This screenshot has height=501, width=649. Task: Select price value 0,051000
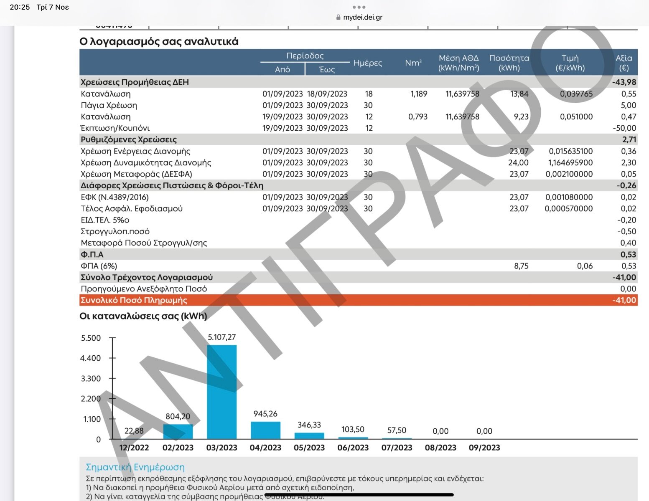tap(576, 117)
